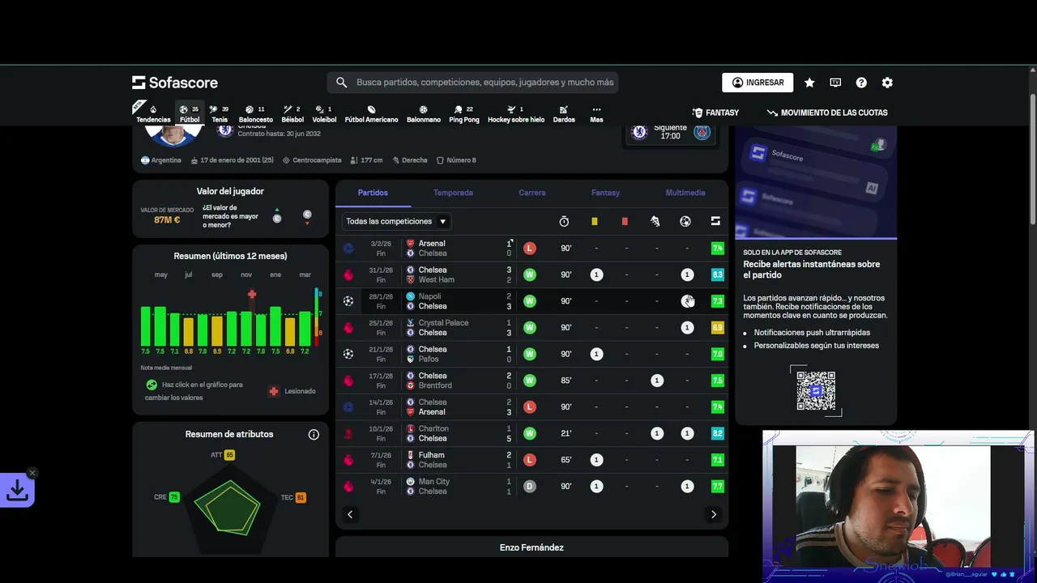1037x583 pixels.
Task: Click the Lesionado legend label
Action: point(300,391)
